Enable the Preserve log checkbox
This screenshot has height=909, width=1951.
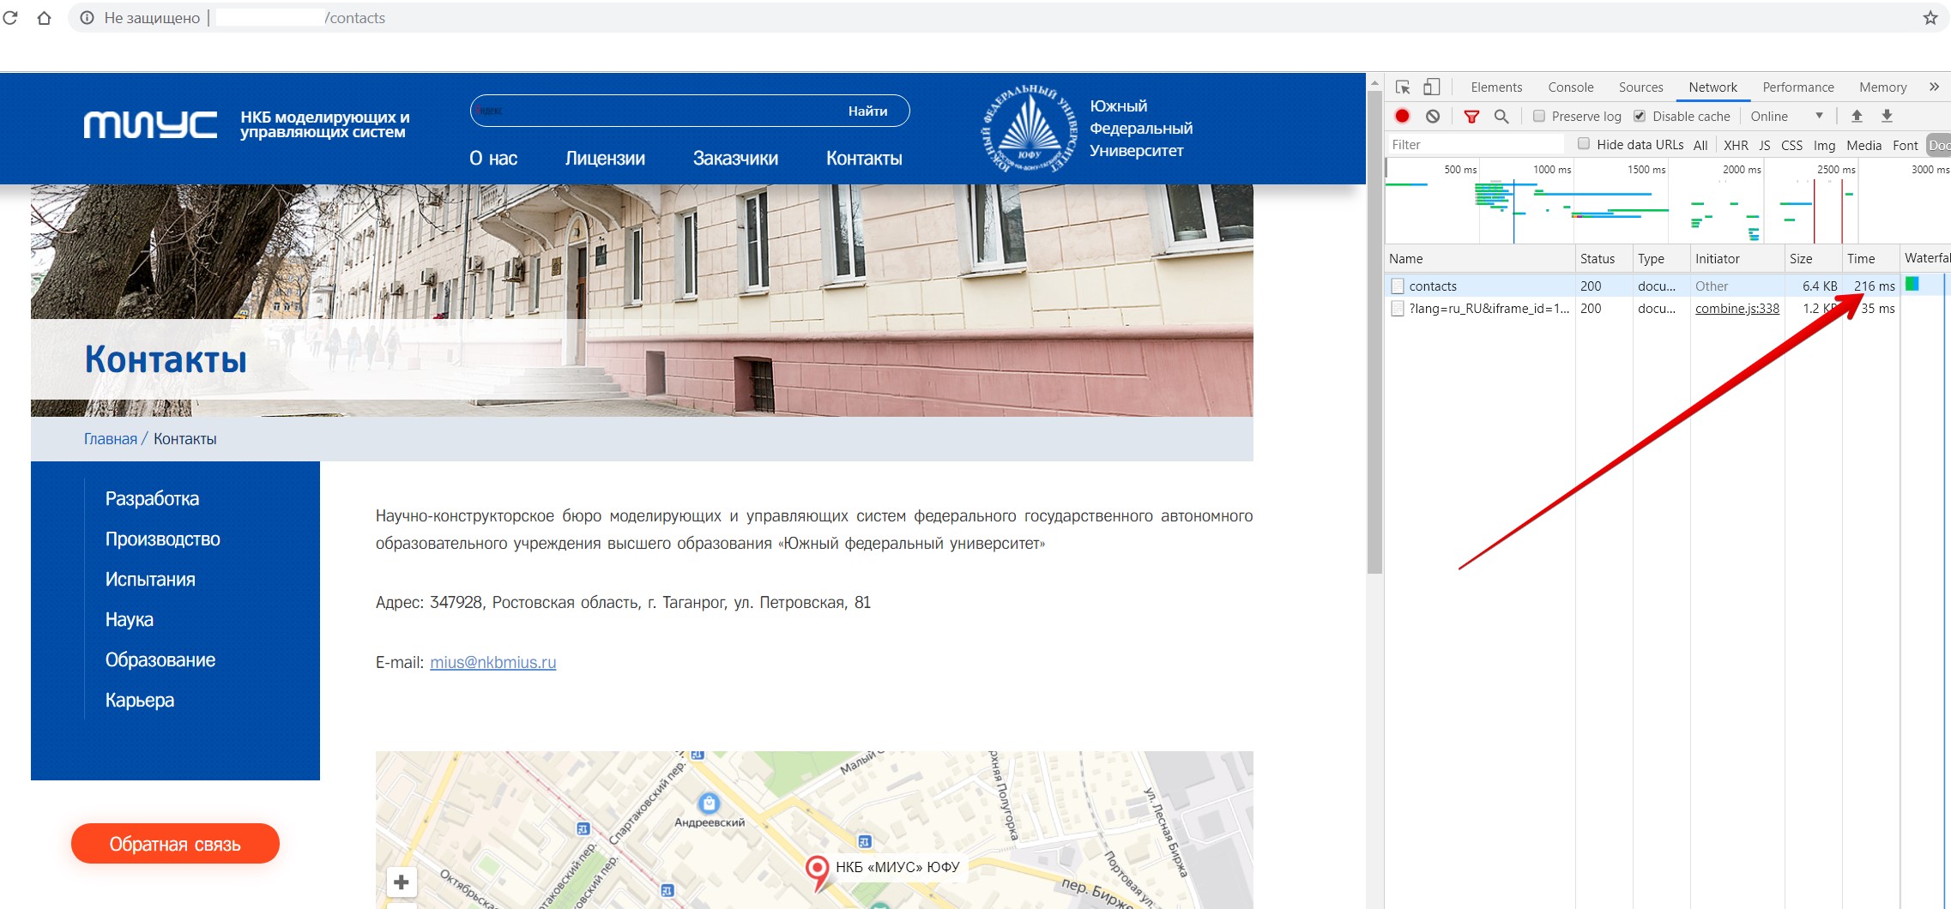click(x=1539, y=117)
